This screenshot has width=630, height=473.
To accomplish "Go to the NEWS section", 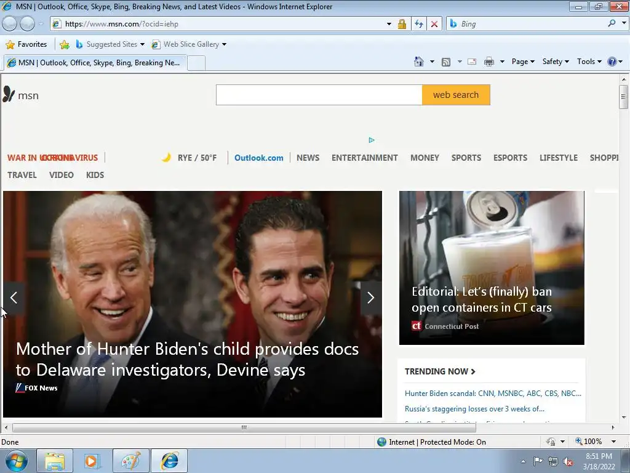I will (308, 158).
